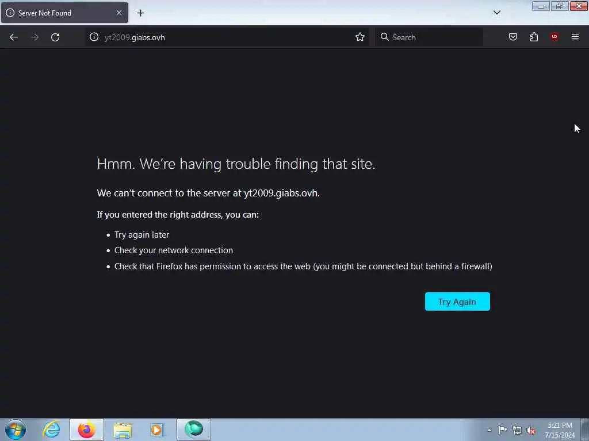Open site information icon in address bar

[94, 37]
